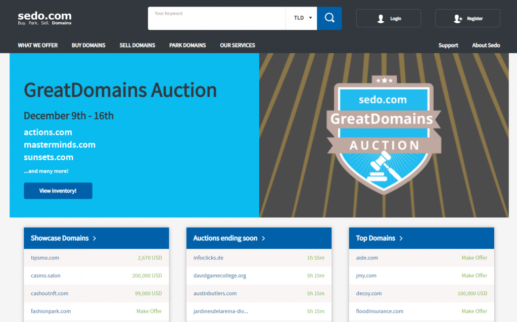The width and height of the screenshot is (517, 322).
Task: Open the Park Domains menu
Action: tap(187, 45)
